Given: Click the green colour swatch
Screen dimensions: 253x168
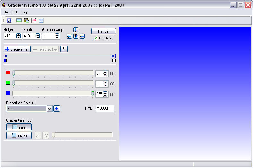Looking at the screenshot, I should pos(8,83).
